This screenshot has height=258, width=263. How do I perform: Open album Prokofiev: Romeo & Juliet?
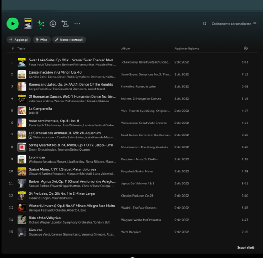138,86
